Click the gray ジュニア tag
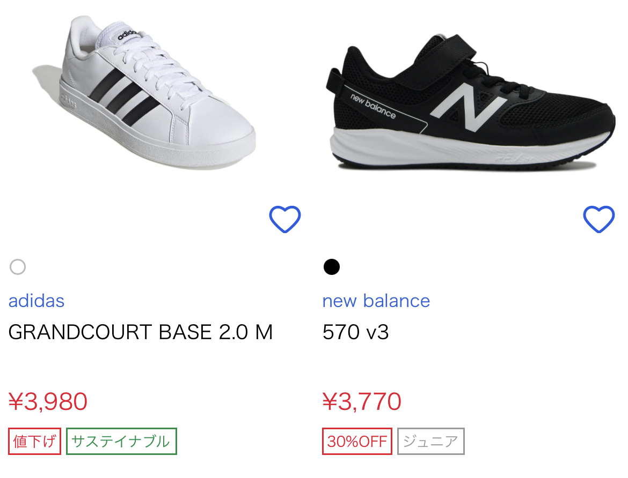The width and height of the screenshot is (628, 478). [x=430, y=441]
